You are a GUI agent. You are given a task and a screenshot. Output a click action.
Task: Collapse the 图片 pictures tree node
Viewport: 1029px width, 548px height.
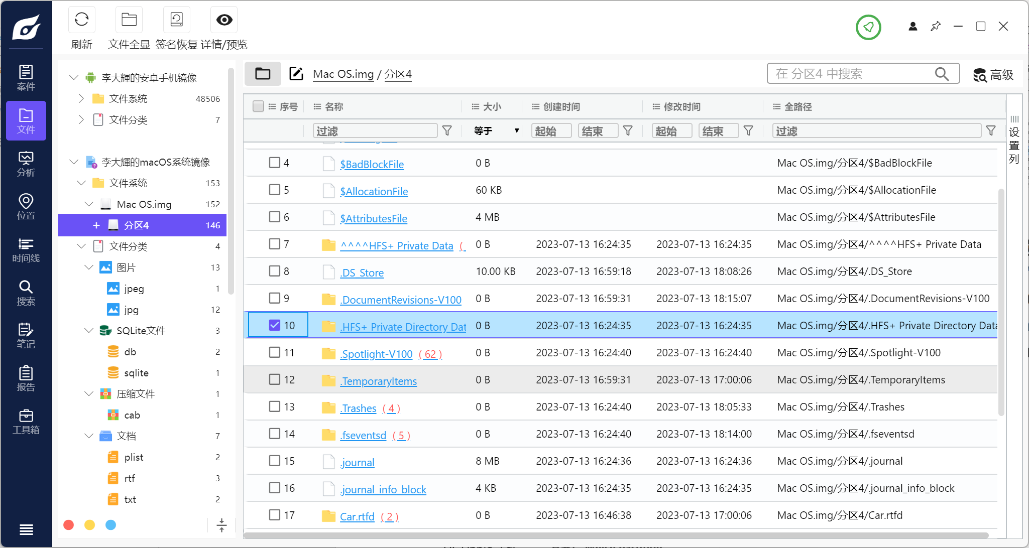[x=89, y=267]
